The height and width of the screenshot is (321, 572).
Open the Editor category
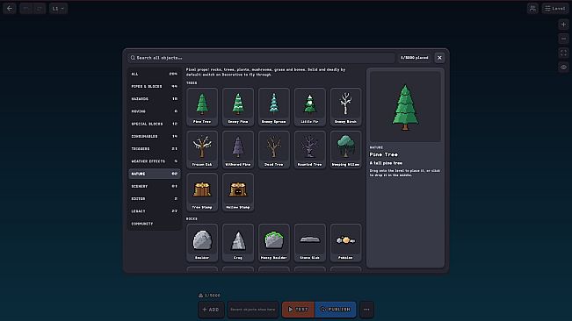coord(155,199)
